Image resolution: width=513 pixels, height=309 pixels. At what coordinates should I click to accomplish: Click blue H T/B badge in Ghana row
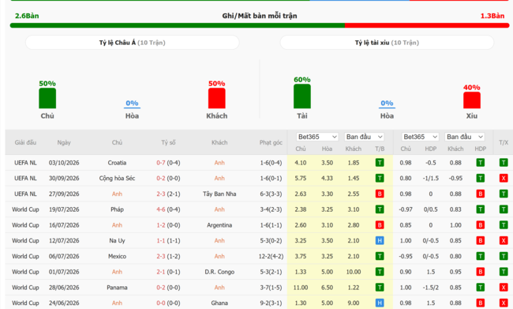380,303
